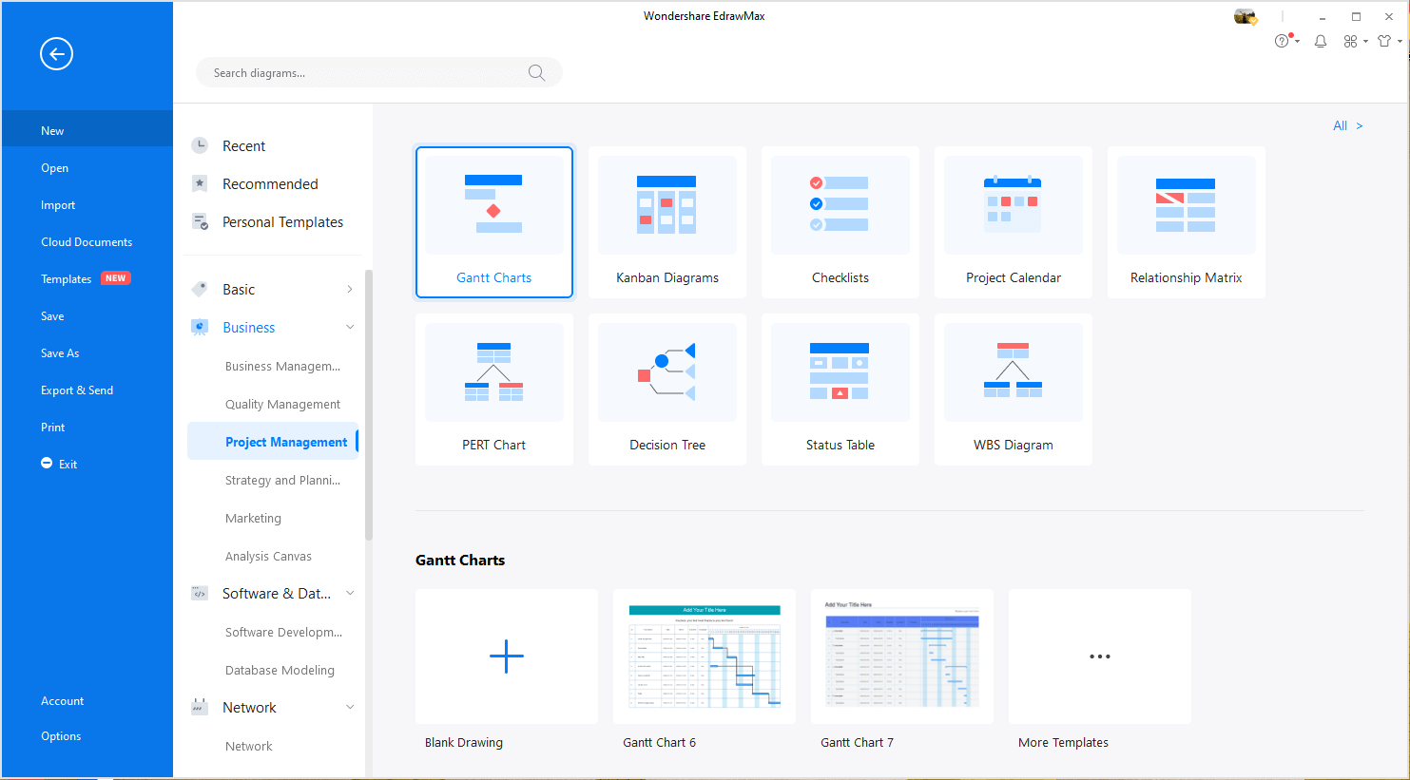Collapse the Network category chevron
The image size is (1410, 780).
[x=349, y=707]
